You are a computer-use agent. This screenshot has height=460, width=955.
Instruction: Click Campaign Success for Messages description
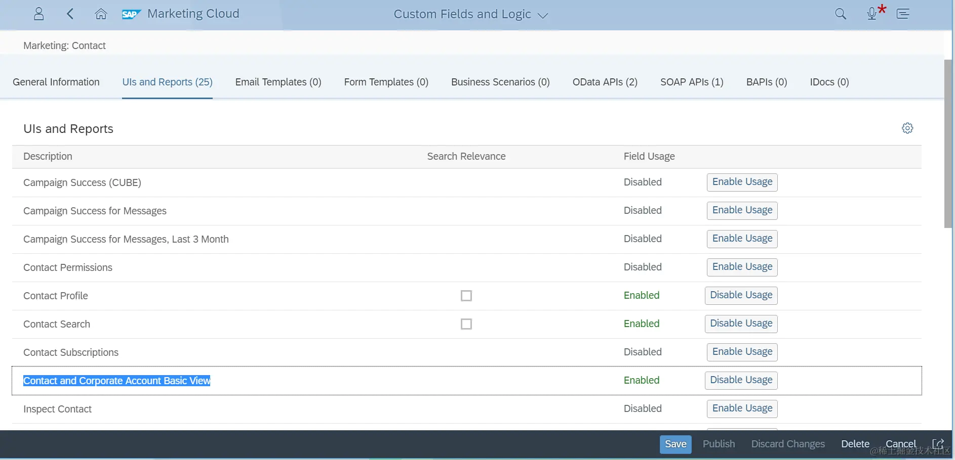click(95, 211)
